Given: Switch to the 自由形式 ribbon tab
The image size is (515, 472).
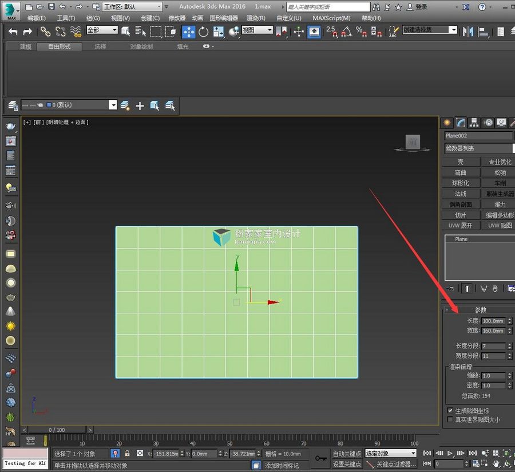Looking at the screenshot, I should click(x=59, y=46).
